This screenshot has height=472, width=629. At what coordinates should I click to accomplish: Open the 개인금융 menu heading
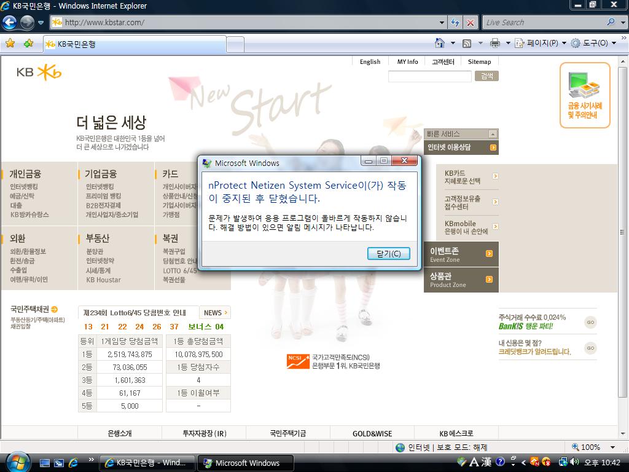coord(25,174)
